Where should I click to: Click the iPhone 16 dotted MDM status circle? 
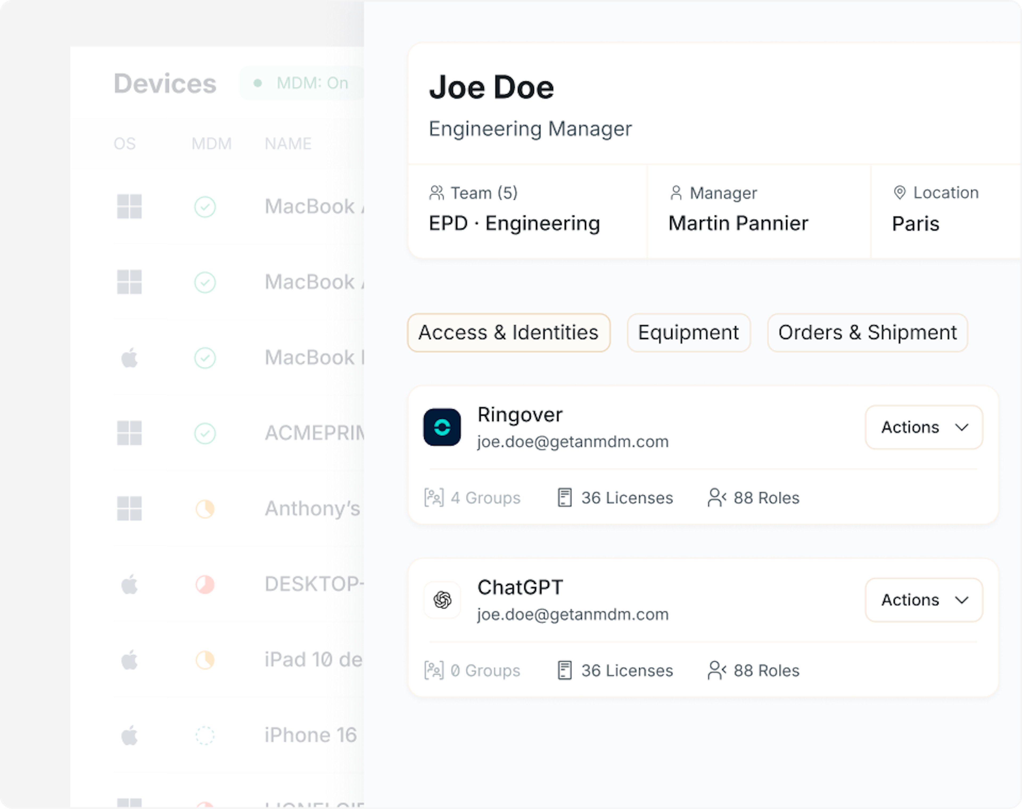tap(205, 736)
